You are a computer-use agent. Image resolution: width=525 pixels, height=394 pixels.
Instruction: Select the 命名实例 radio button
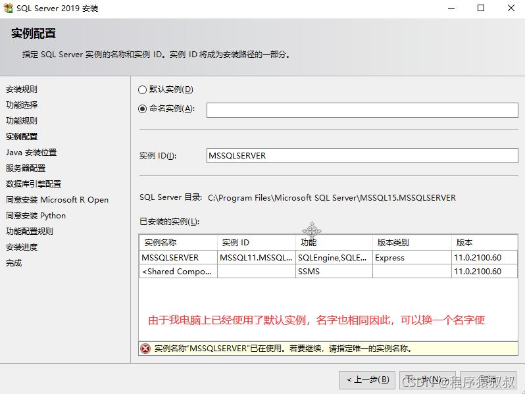click(x=142, y=109)
